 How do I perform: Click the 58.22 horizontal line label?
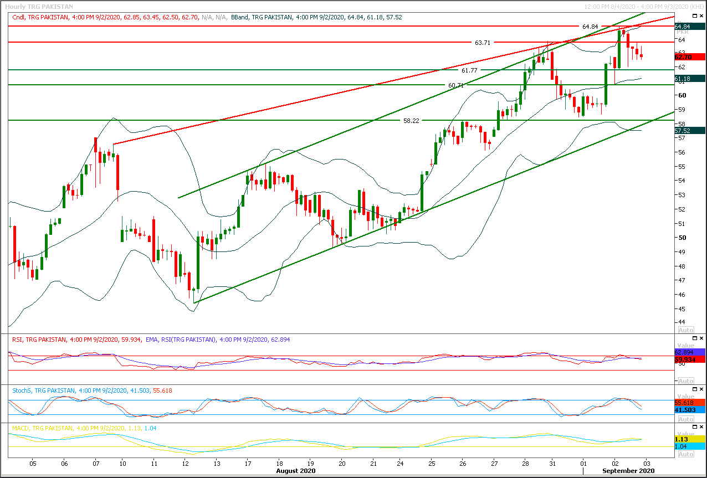tap(411, 120)
